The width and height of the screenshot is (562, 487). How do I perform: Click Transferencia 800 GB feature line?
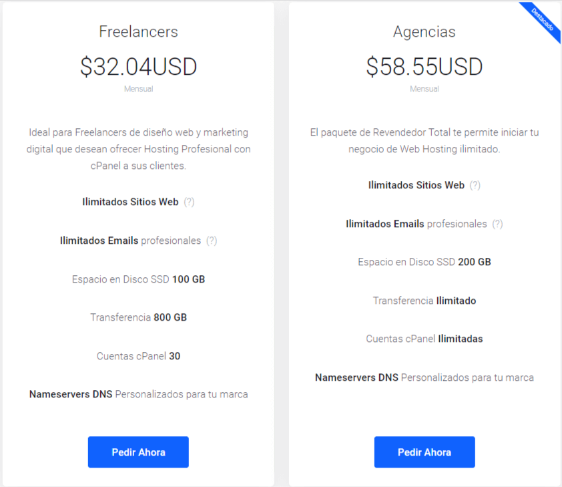138,317
